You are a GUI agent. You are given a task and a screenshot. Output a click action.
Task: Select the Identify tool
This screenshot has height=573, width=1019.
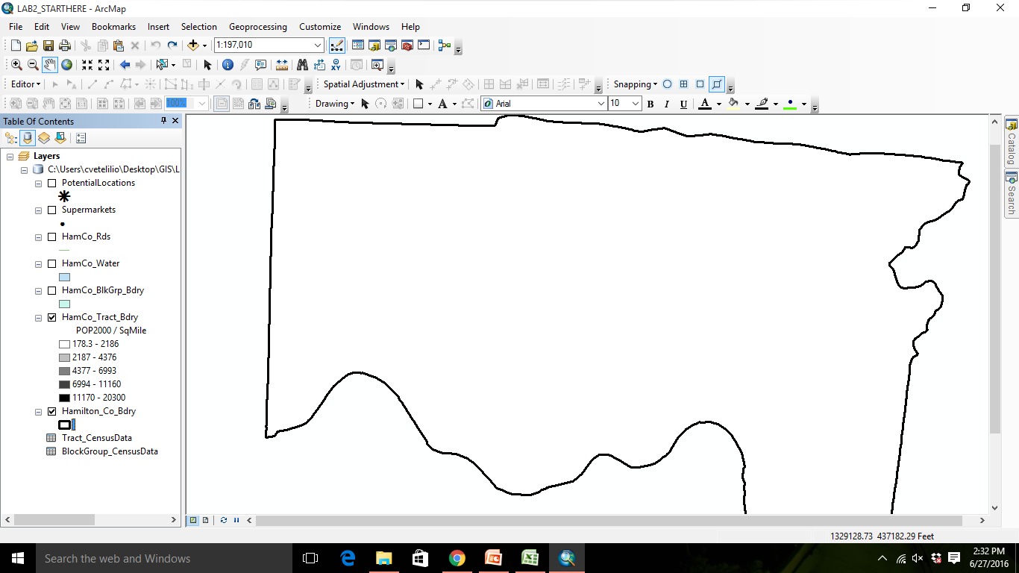[228, 65]
